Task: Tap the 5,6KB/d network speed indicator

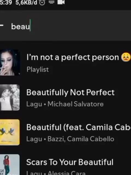Action: coord(26,2)
